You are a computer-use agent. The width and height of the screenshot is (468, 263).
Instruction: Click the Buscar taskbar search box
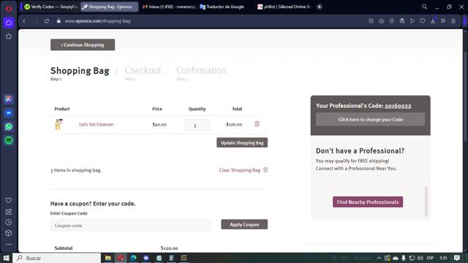[x=57, y=258]
